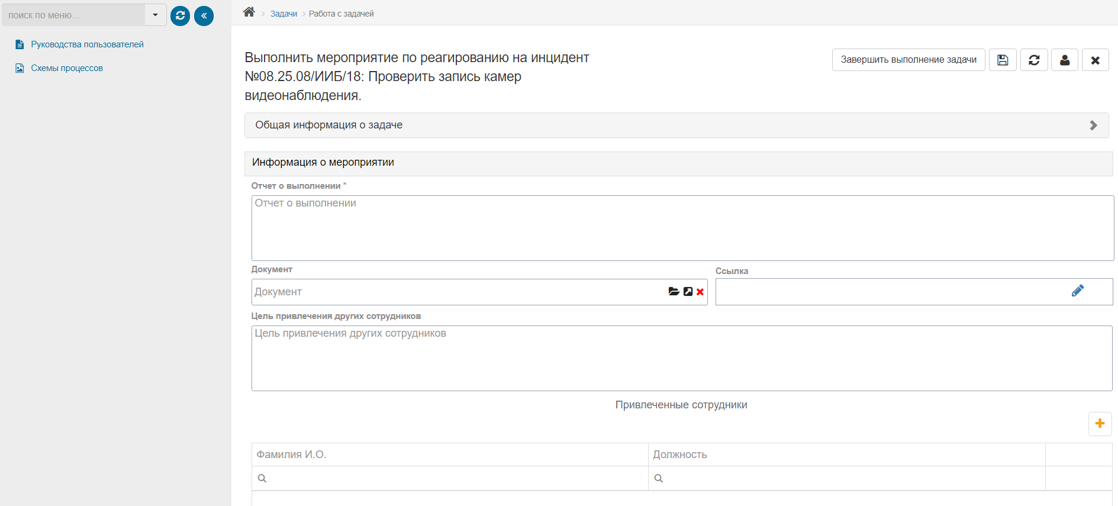The width and height of the screenshot is (1118, 506).
Task: Go to Задачи breadcrumb link
Action: [x=283, y=14]
